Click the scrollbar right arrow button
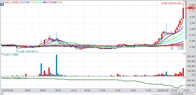The height and width of the screenshot is (95, 196). tap(173, 94)
